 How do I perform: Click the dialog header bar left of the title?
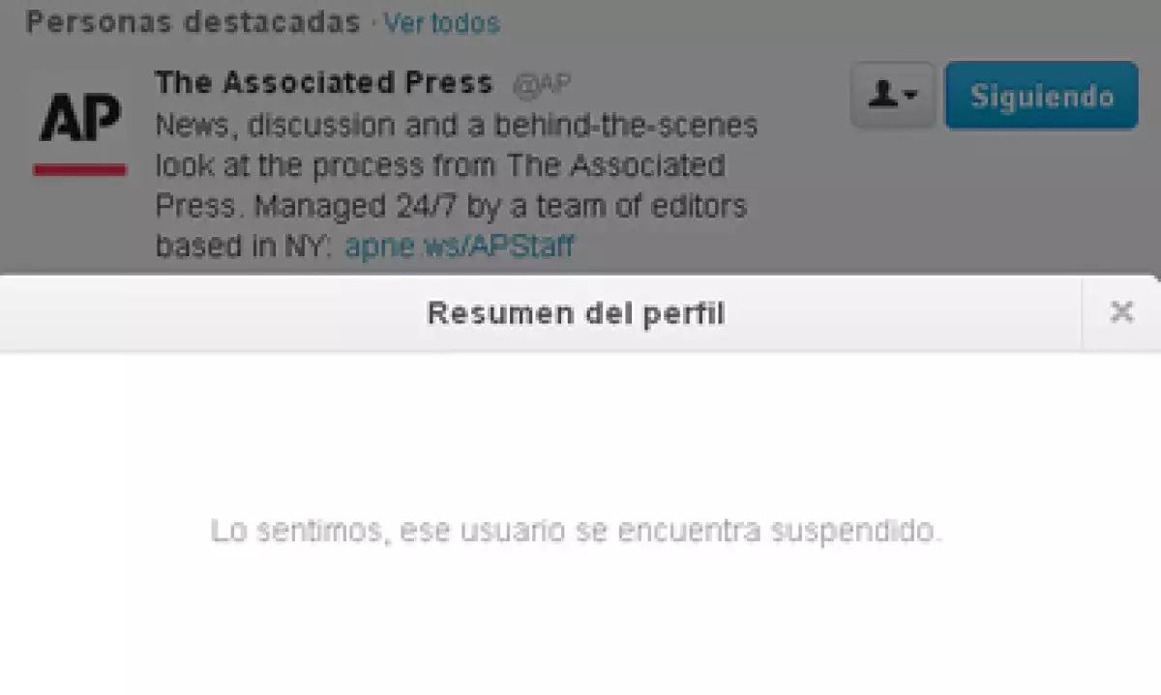(213, 313)
